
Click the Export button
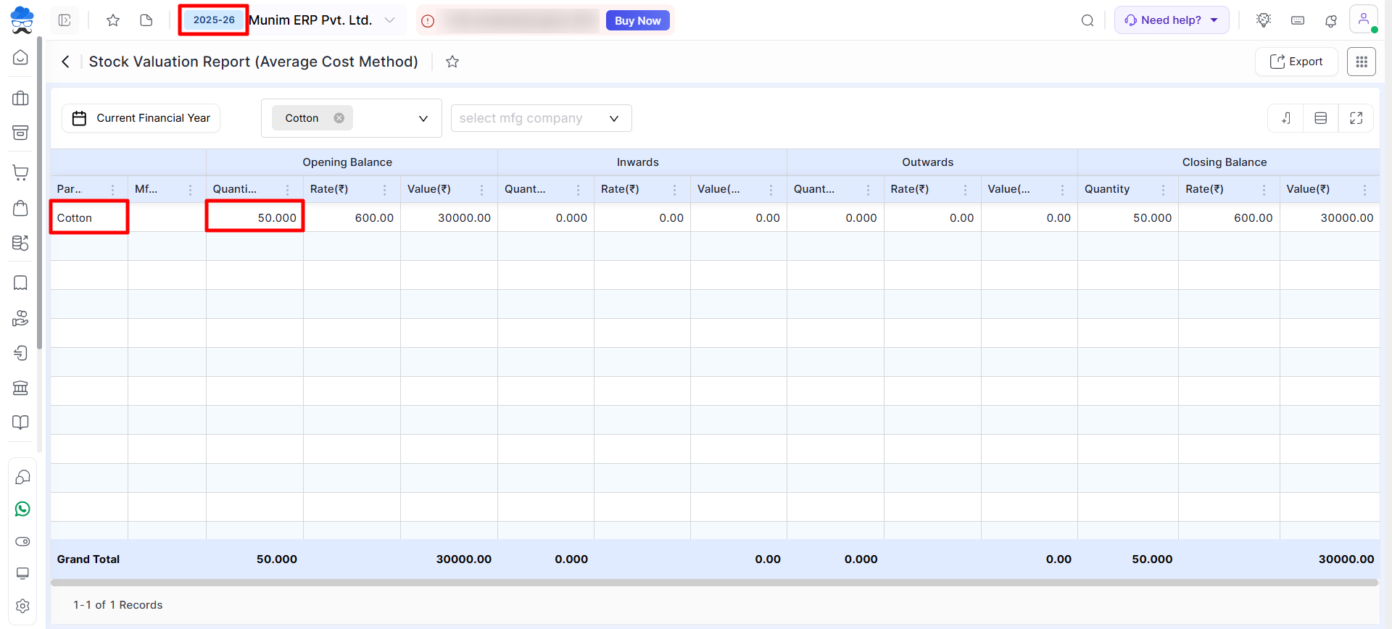click(x=1296, y=62)
